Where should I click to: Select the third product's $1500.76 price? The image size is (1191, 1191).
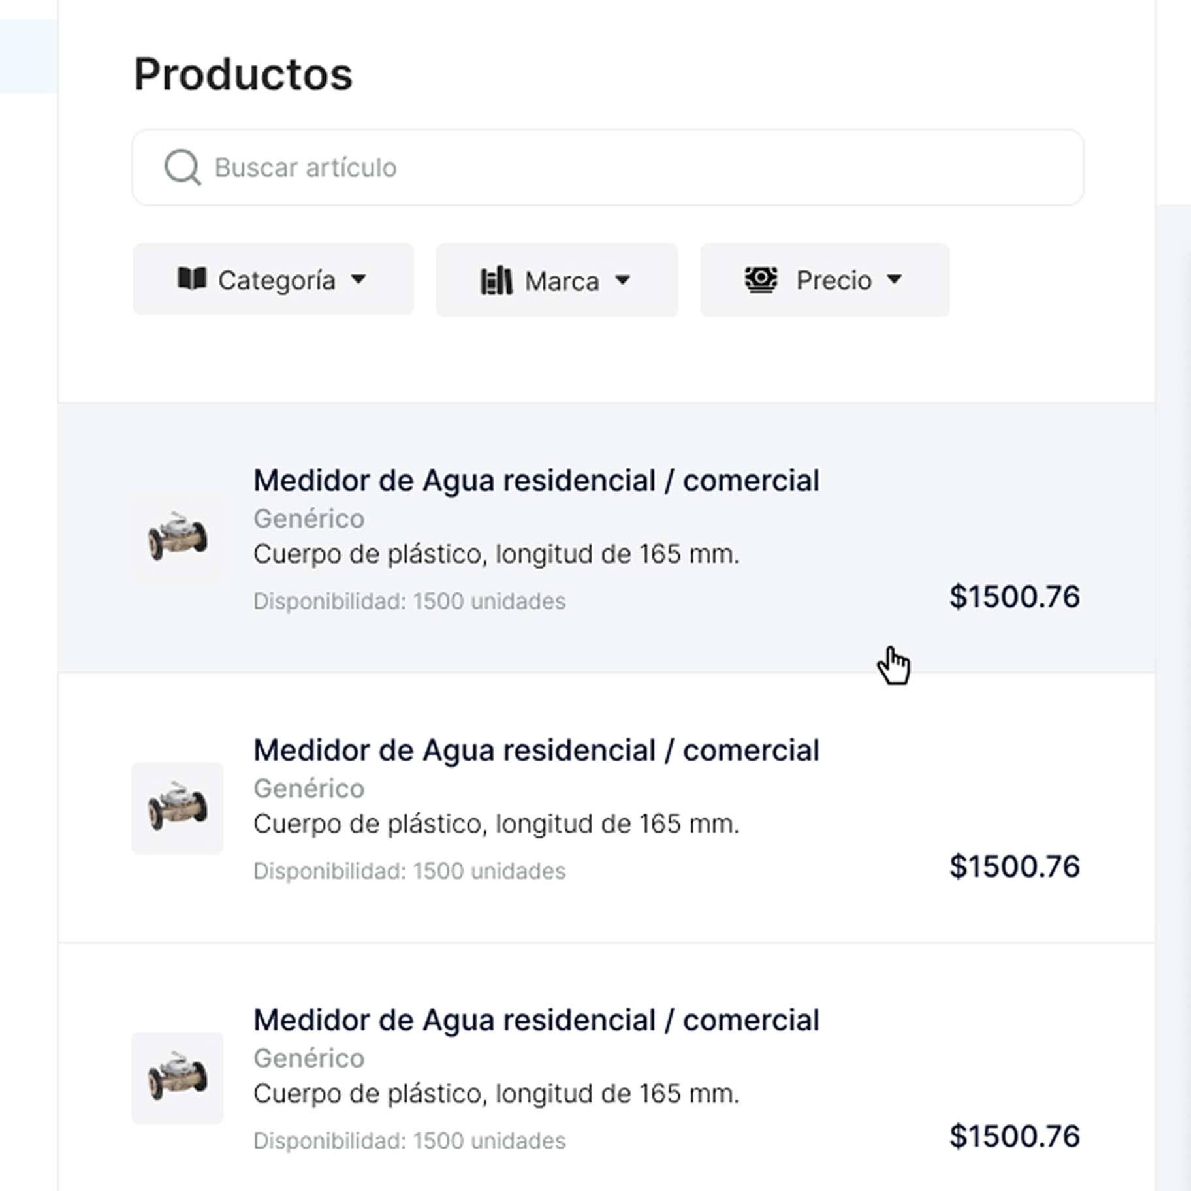(1015, 1136)
